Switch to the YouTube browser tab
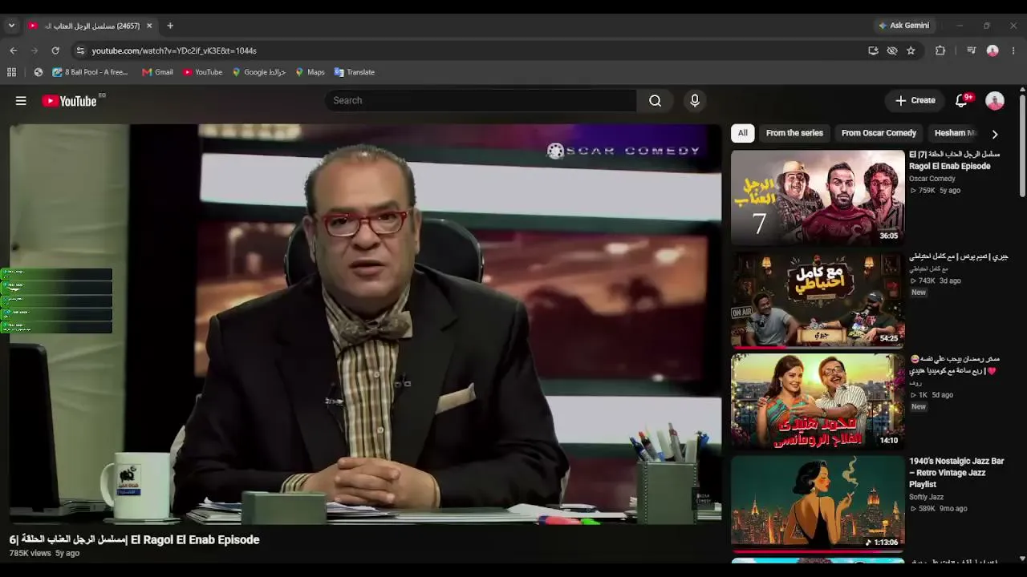The width and height of the screenshot is (1027, 577). [x=90, y=26]
